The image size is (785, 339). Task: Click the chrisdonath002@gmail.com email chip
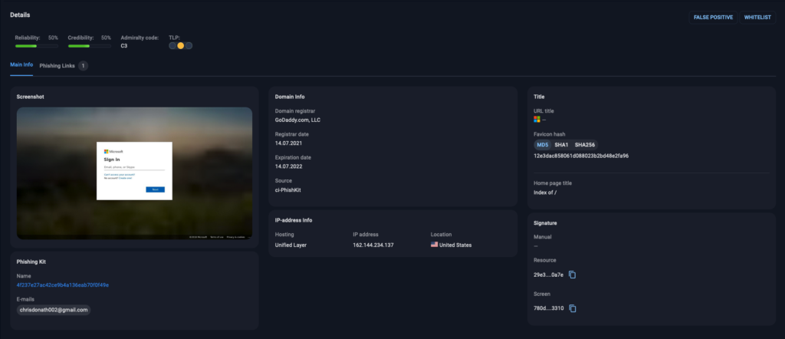(54, 310)
